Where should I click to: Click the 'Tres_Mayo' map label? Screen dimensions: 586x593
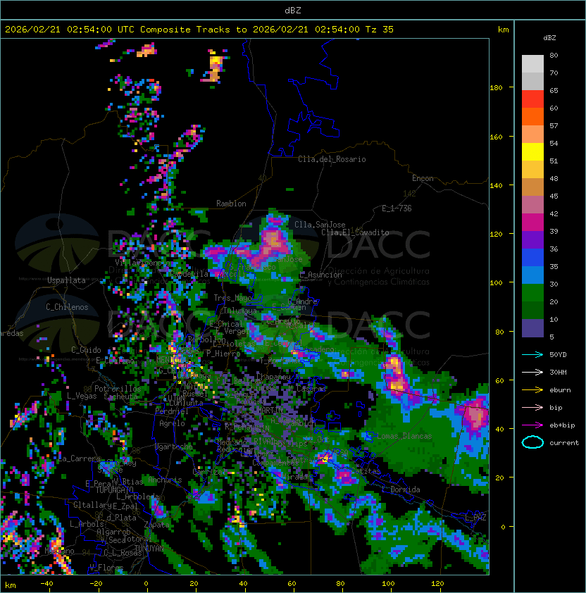232,298
